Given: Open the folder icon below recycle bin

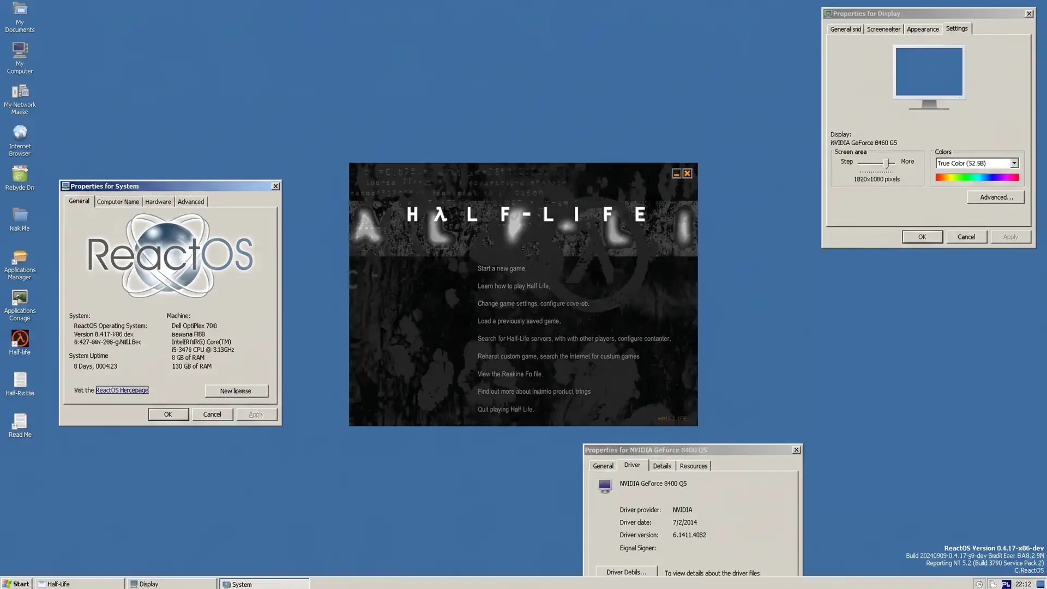Looking at the screenshot, I should point(20,219).
